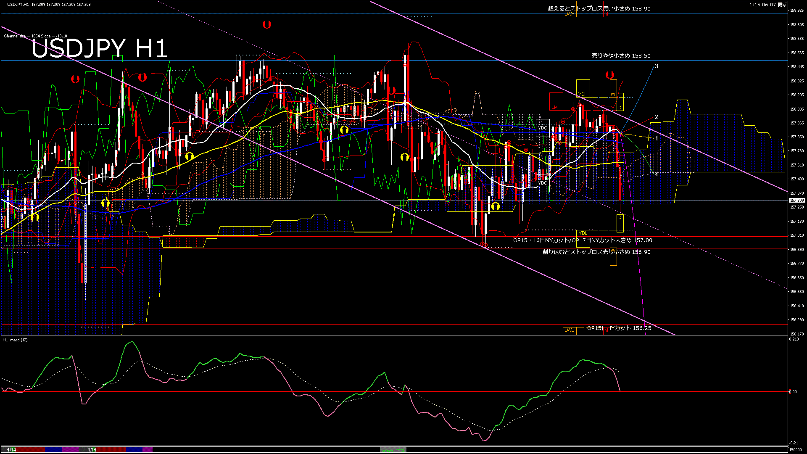Click the YDO yesterday-open box

click(543, 183)
